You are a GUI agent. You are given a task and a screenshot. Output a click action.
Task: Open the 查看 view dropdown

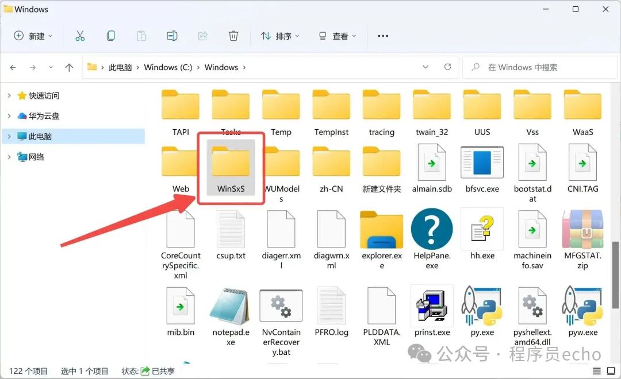tap(338, 36)
